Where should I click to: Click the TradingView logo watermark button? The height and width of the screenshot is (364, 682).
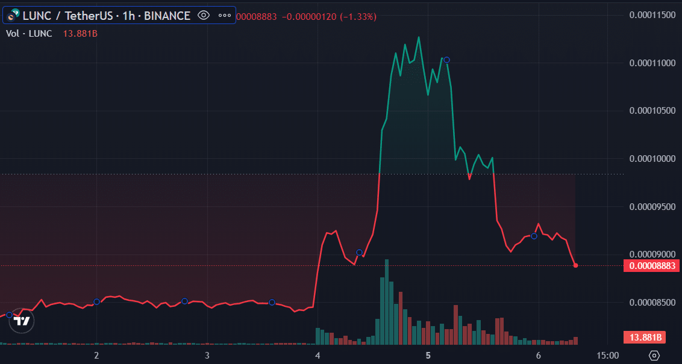click(x=21, y=321)
